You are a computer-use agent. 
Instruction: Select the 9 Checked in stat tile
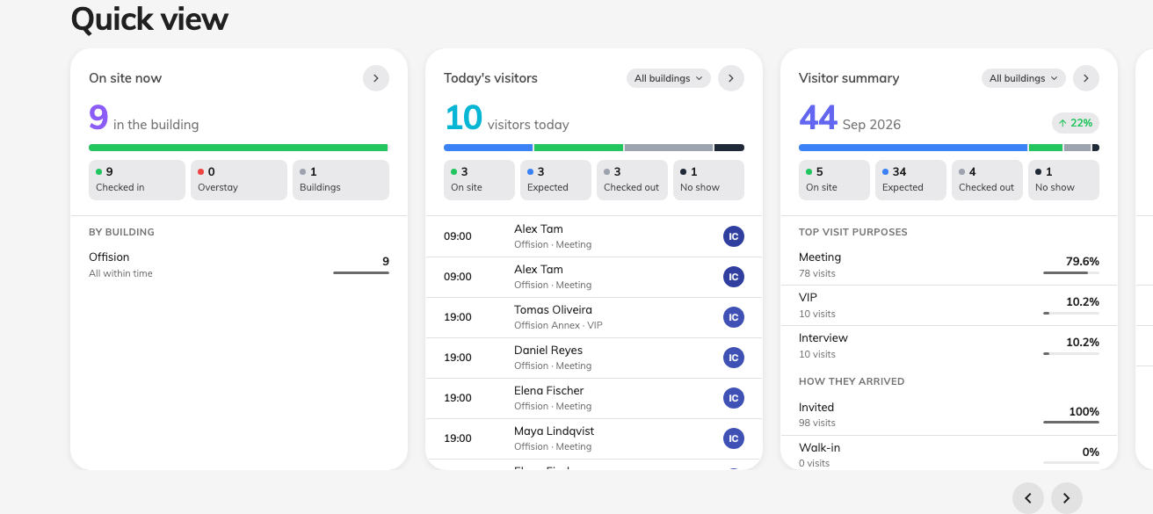tap(137, 179)
